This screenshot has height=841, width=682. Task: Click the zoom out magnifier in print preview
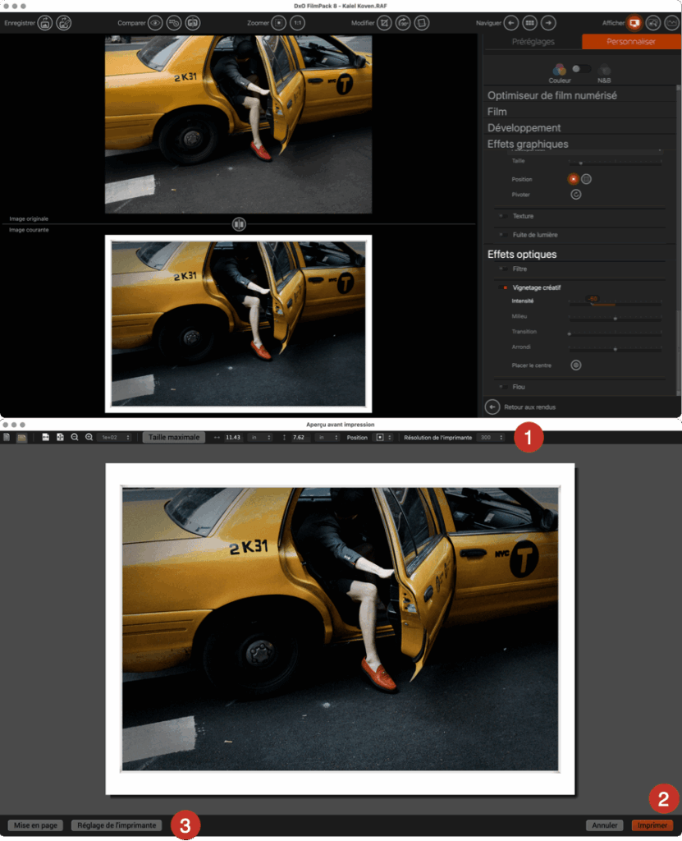75,438
